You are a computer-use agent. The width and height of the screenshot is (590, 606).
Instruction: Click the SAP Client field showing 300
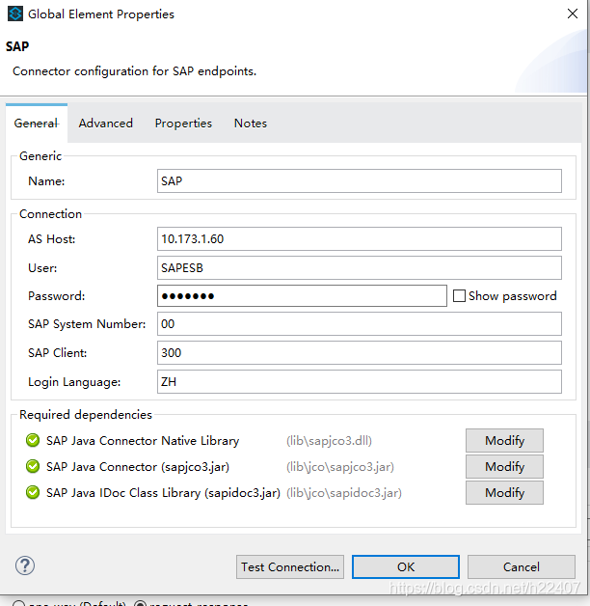pos(359,352)
